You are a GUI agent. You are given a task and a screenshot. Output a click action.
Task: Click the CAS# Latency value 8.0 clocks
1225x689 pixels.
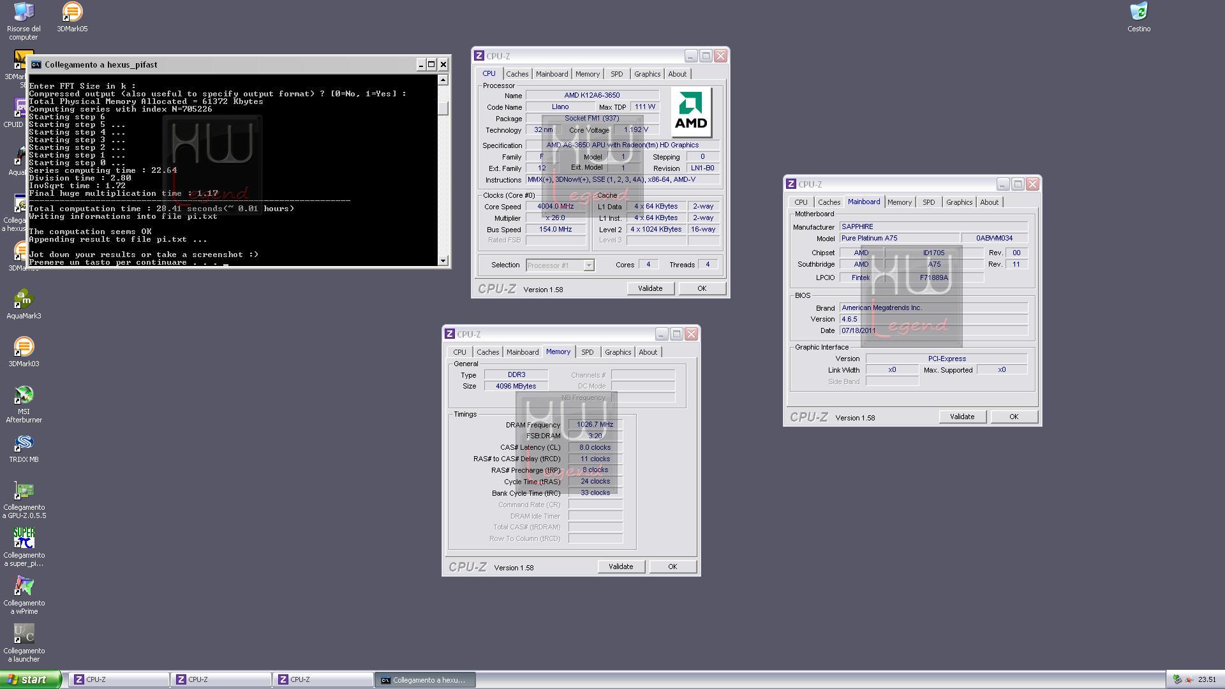click(595, 447)
